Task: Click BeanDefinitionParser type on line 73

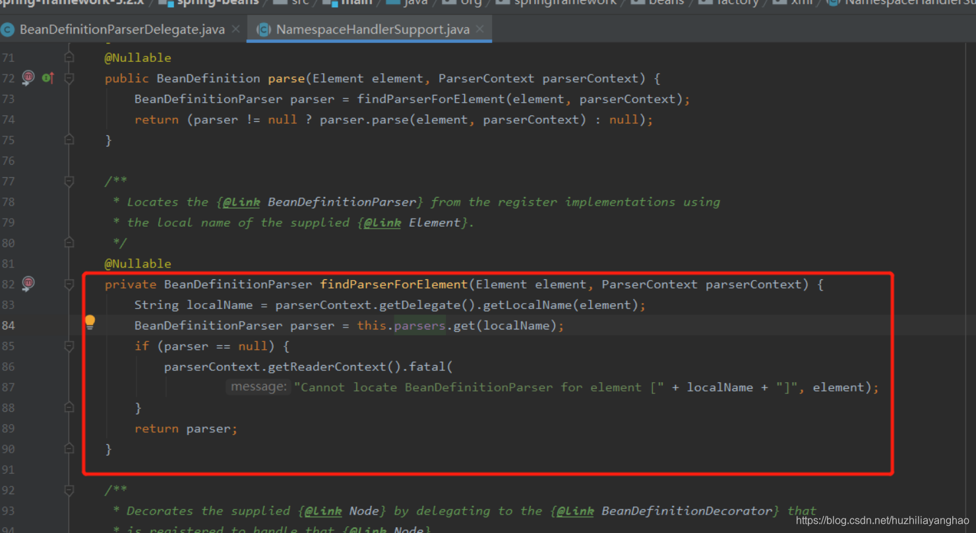Action: 208,99
